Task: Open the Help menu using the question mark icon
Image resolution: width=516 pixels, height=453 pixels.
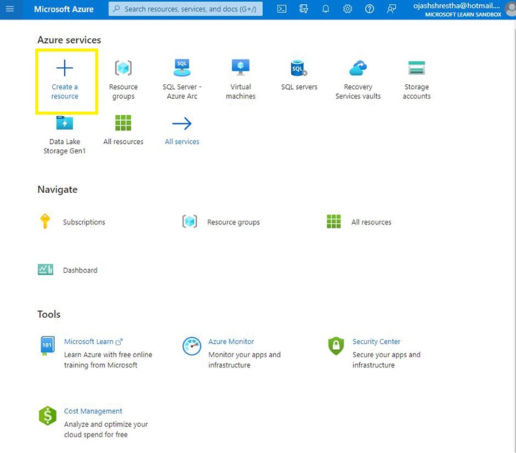Action: click(x=369, y=8)
